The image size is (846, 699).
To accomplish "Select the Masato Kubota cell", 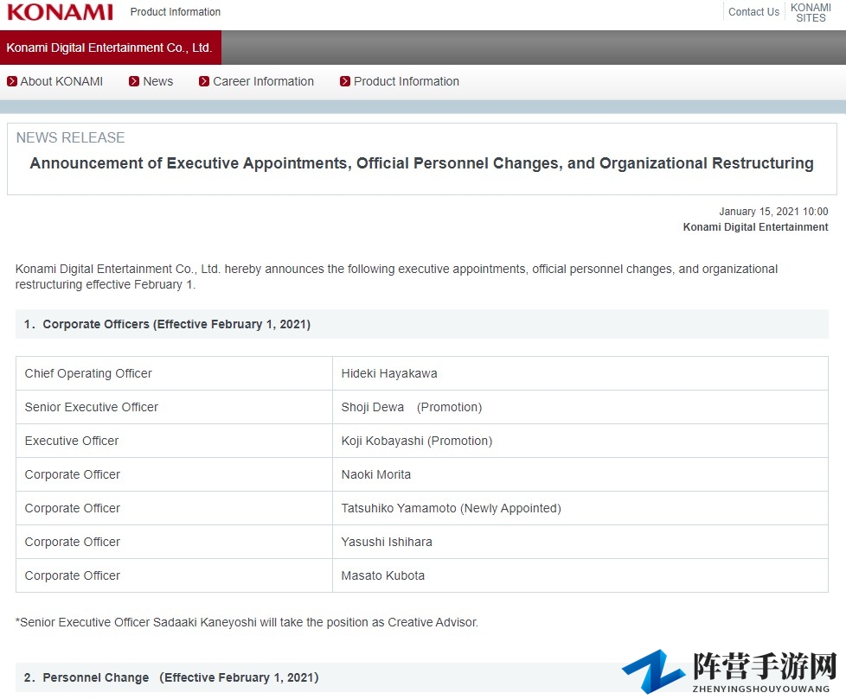I will point(580,575).
